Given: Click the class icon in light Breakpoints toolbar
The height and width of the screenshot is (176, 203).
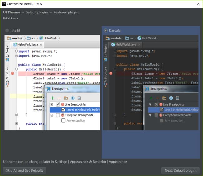Looking at the screenshot, I should 73,98.
